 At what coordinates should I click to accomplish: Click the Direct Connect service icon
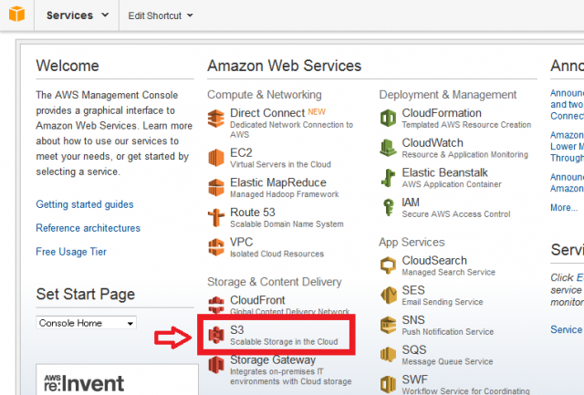[216, 119]
